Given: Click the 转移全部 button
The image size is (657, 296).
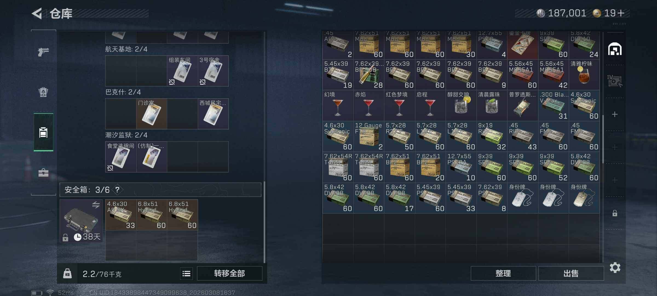Looking at the screenshot, I should click(229, 274).
